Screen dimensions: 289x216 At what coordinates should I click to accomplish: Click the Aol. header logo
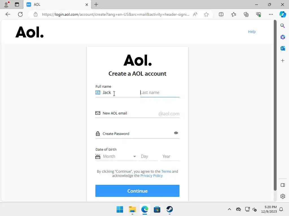click(29, 32)
